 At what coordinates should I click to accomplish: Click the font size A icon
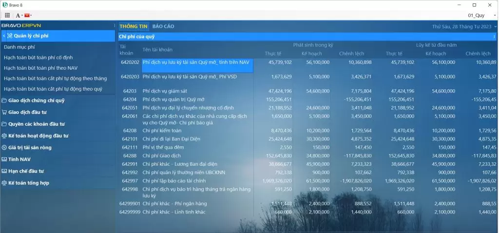click(18, 16)
